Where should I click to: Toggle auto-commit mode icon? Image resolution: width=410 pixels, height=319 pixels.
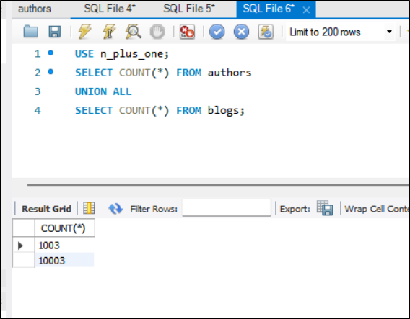coord(266,32)
